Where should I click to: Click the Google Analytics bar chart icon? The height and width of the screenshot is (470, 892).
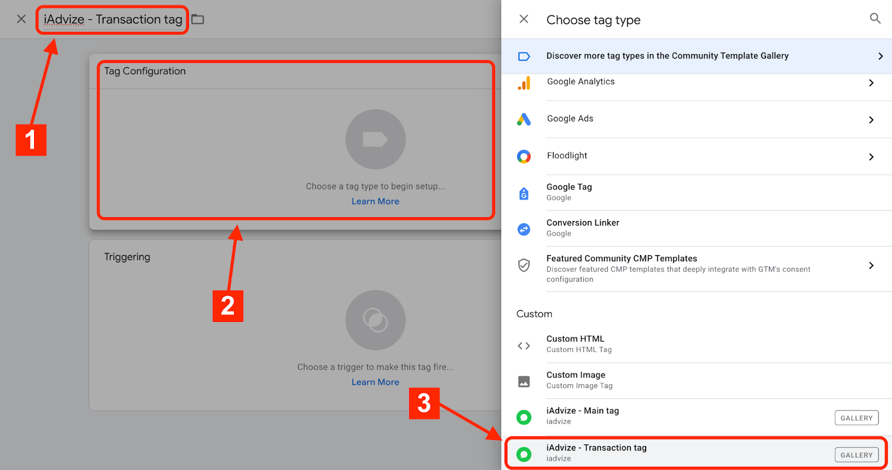pos(524,84)
